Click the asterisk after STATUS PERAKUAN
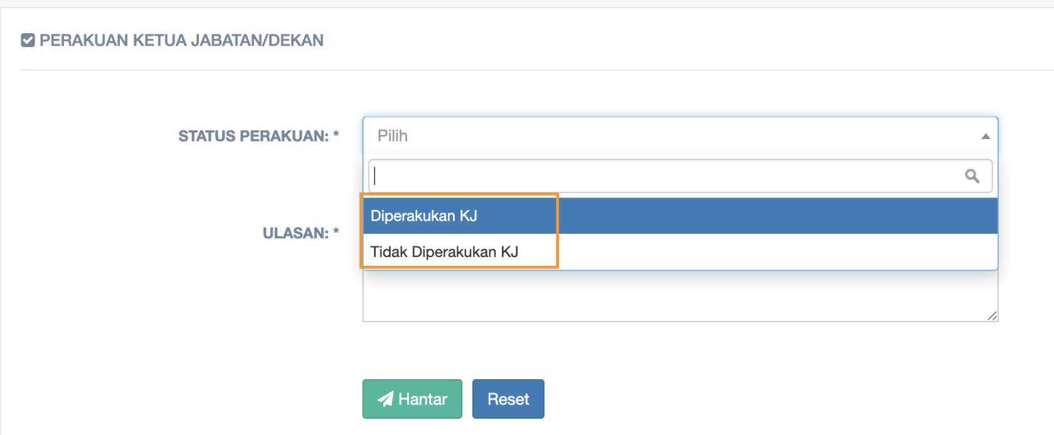 click(x=336, y=134)
